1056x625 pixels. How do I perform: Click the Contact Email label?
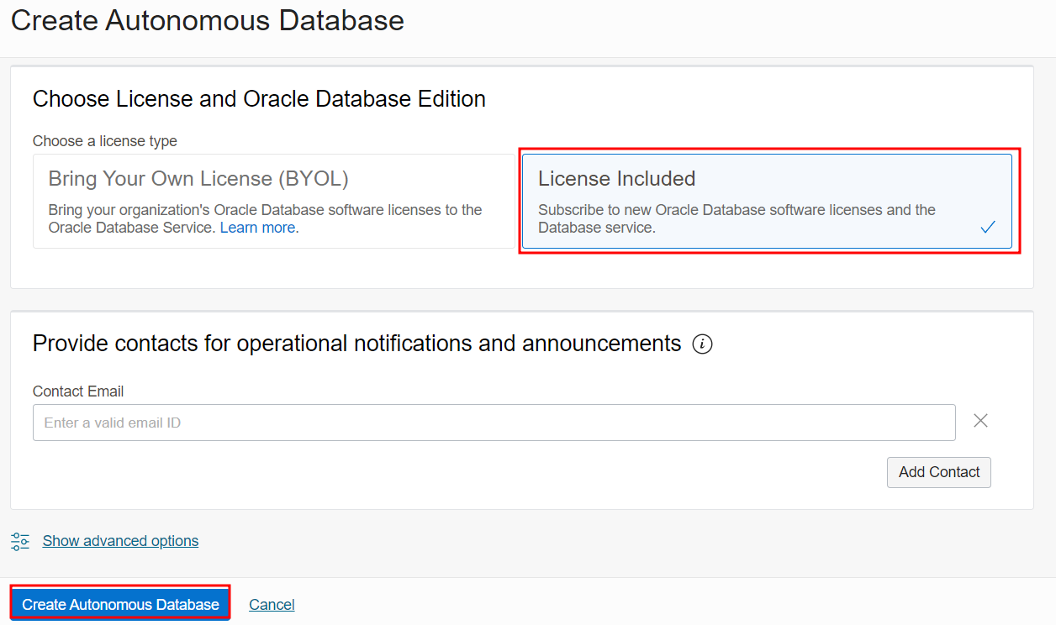pos(78,391)
